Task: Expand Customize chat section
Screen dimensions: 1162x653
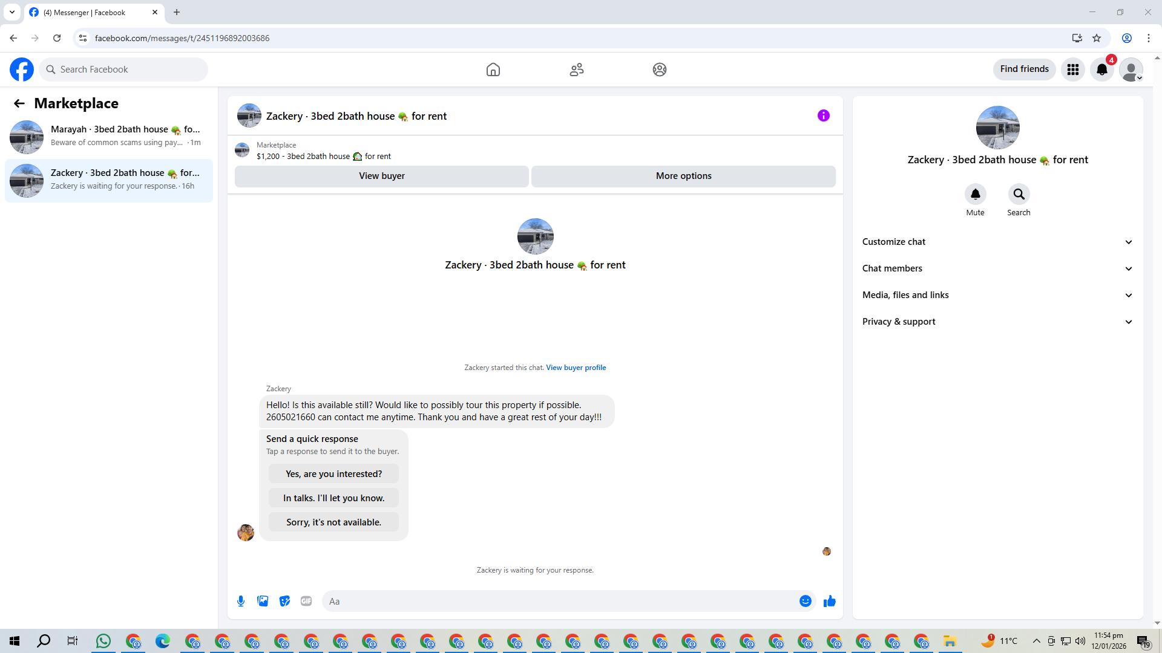Action: (x=997, y=242)
